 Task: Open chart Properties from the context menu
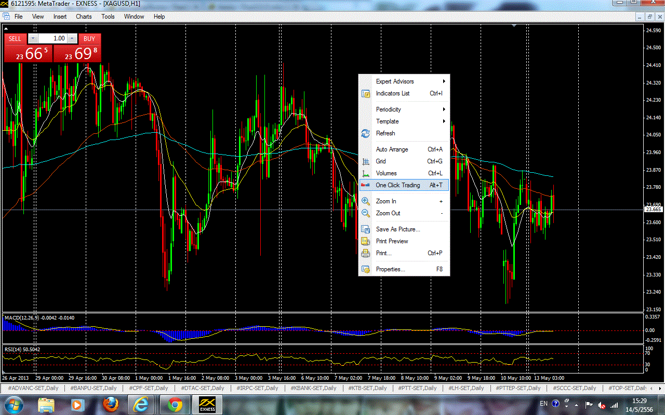pyautogui.click(x=404, y=269)
